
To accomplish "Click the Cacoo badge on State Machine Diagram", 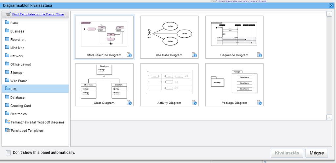I will point(129,55).
